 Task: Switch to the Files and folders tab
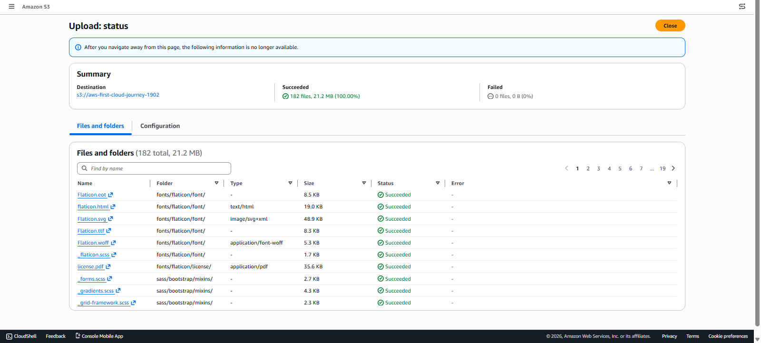point(100,126)
